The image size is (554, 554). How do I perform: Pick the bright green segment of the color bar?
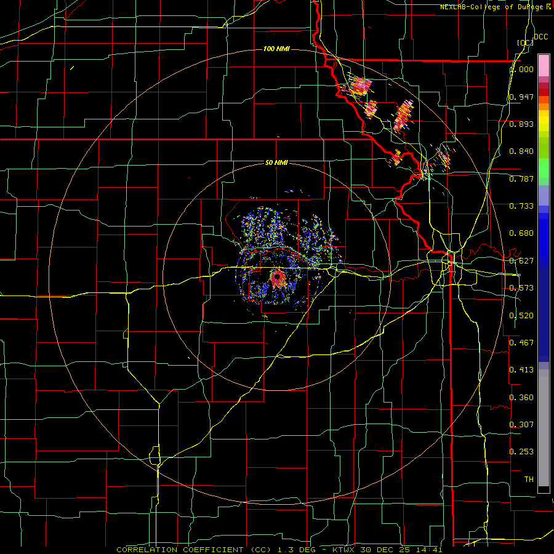[x=544, y=168]
